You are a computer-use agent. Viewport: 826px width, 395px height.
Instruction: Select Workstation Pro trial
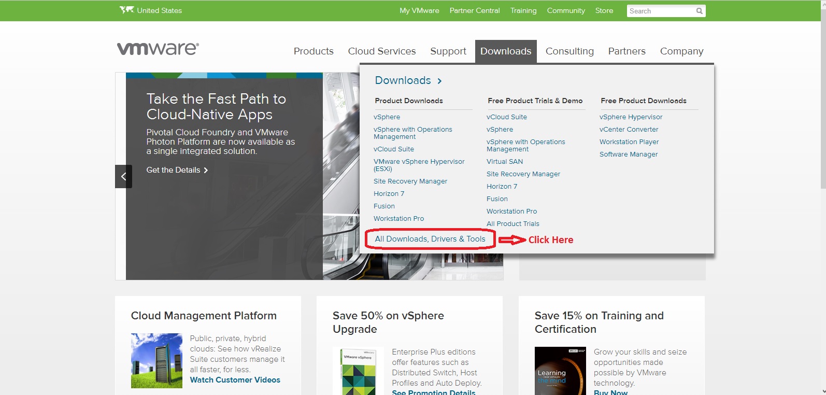click(512, 211)
